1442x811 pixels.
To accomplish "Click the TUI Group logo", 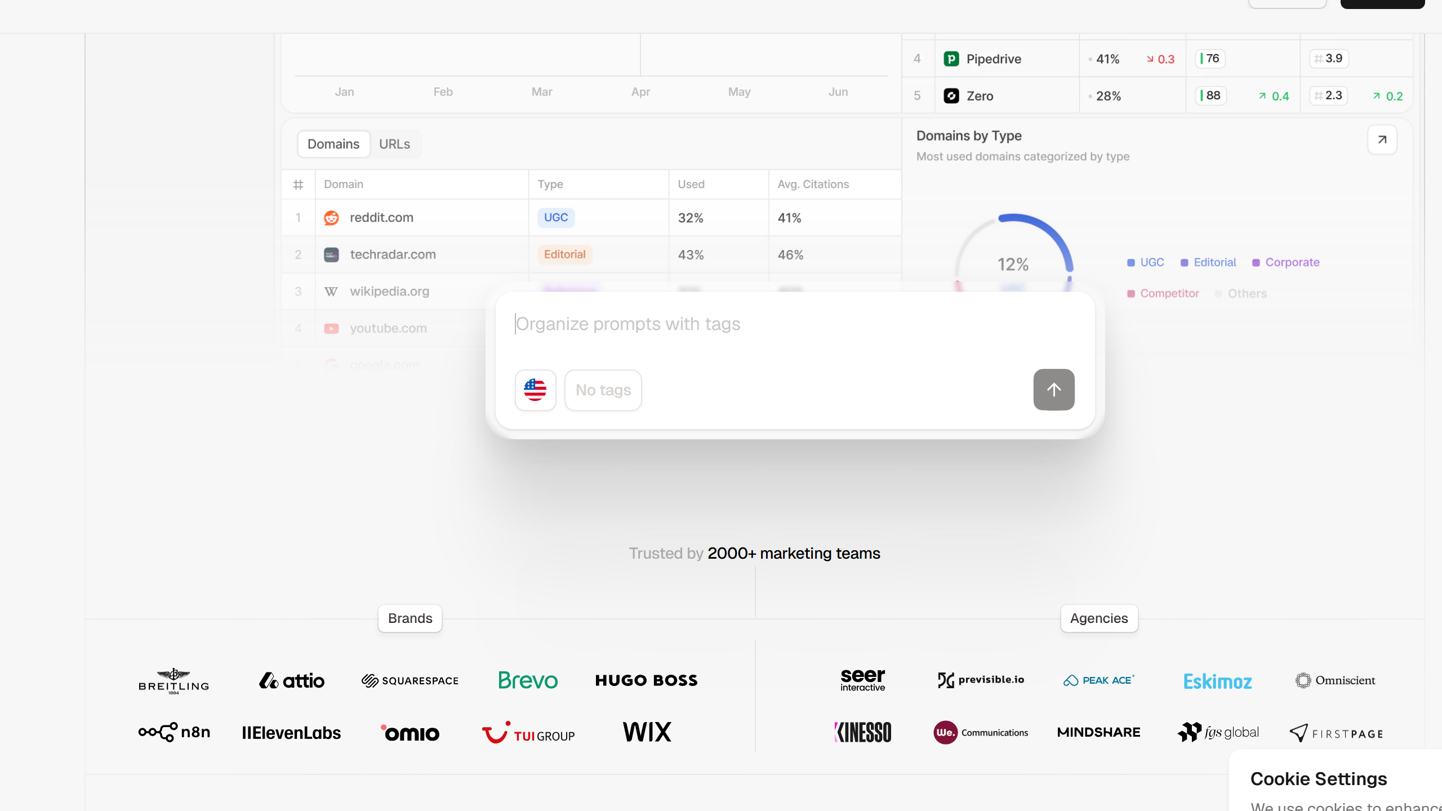I will click(x=528, y=733).
